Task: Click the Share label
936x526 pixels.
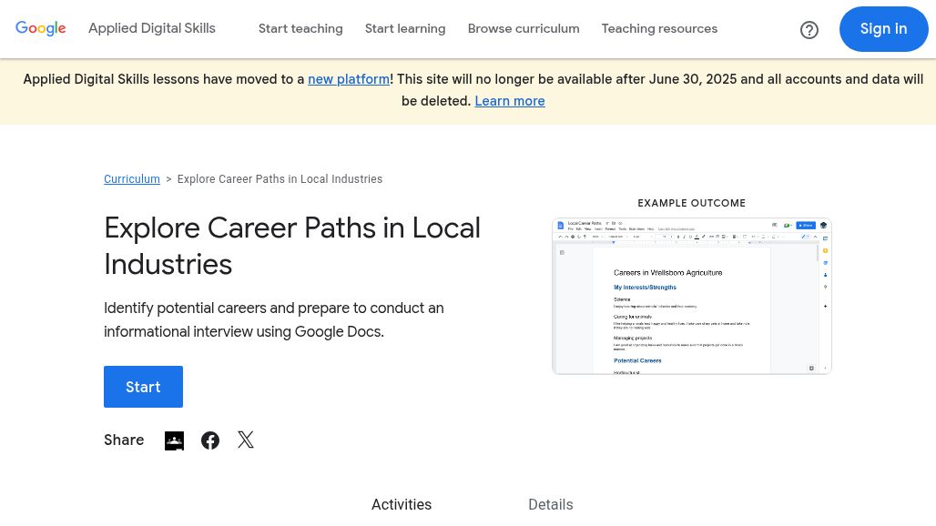Action: 124,440
